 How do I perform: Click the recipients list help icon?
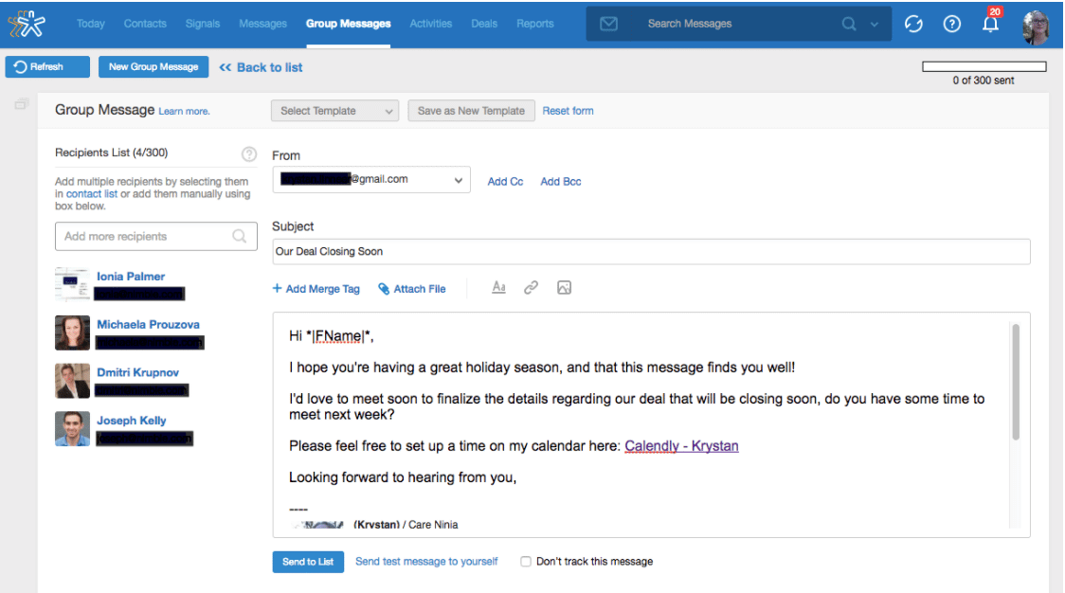(249, 153)
